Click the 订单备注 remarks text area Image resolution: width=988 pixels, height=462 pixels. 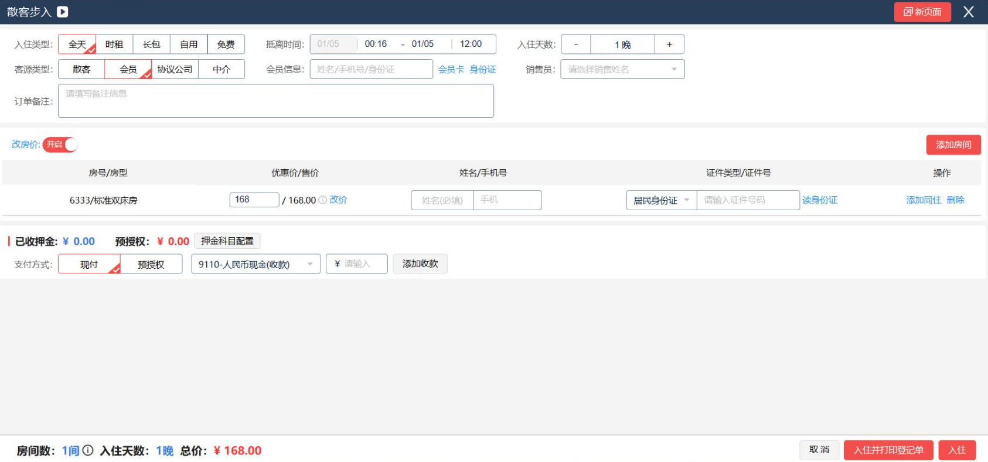point(276,101)
